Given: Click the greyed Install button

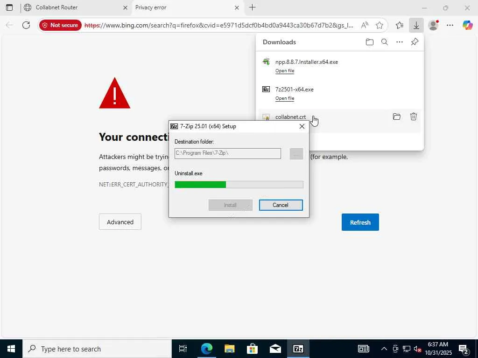Looking at the screenshot, I should pos(231,205).
